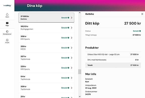This screenshot has height=98, width=145.
Task: Expand the 207 kr Topformula chevron
Action: pos(72,58)
